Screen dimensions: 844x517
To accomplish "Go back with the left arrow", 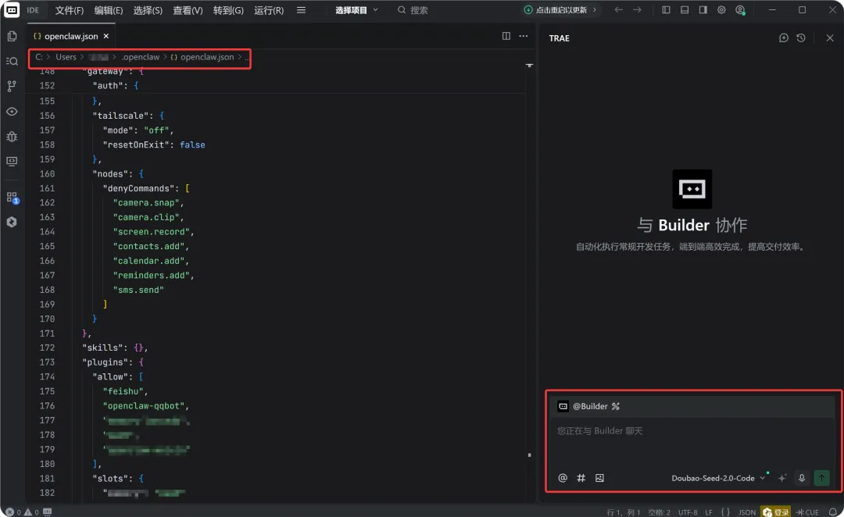I will (618, 9).
